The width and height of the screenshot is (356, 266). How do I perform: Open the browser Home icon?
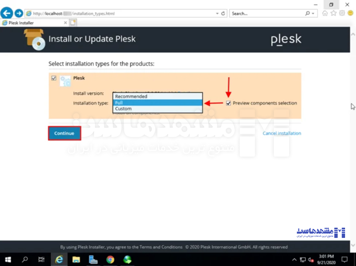click(x=325, y=13)
